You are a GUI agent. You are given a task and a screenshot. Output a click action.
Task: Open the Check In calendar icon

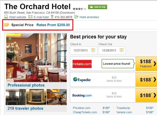pyautogui.click(x=93, y=50)
